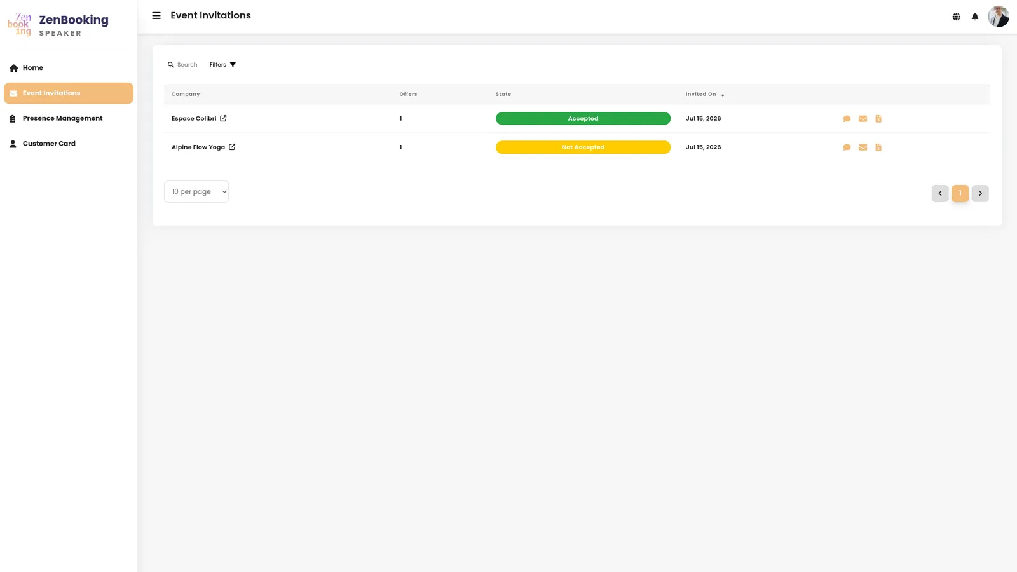1017x572 pixels.
Task: Click offers count for Espace Colibri
Action: tap(400, 119)
